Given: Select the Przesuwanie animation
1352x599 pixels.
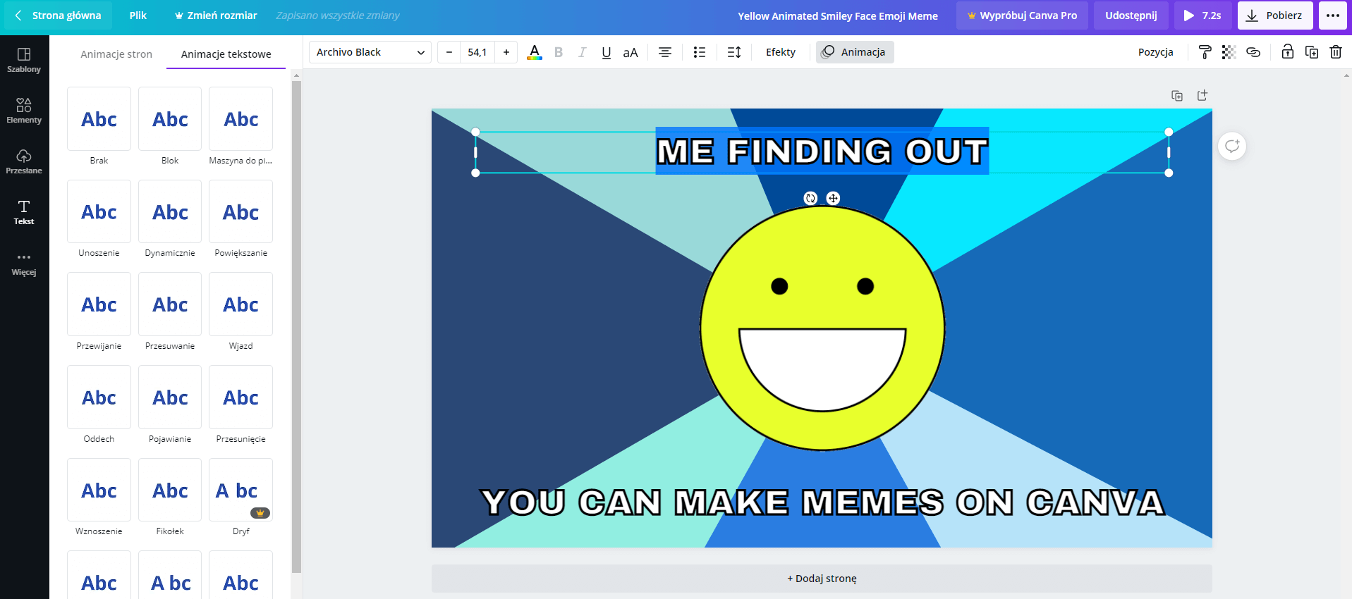Looking at the screenshot, I should 170,304.
